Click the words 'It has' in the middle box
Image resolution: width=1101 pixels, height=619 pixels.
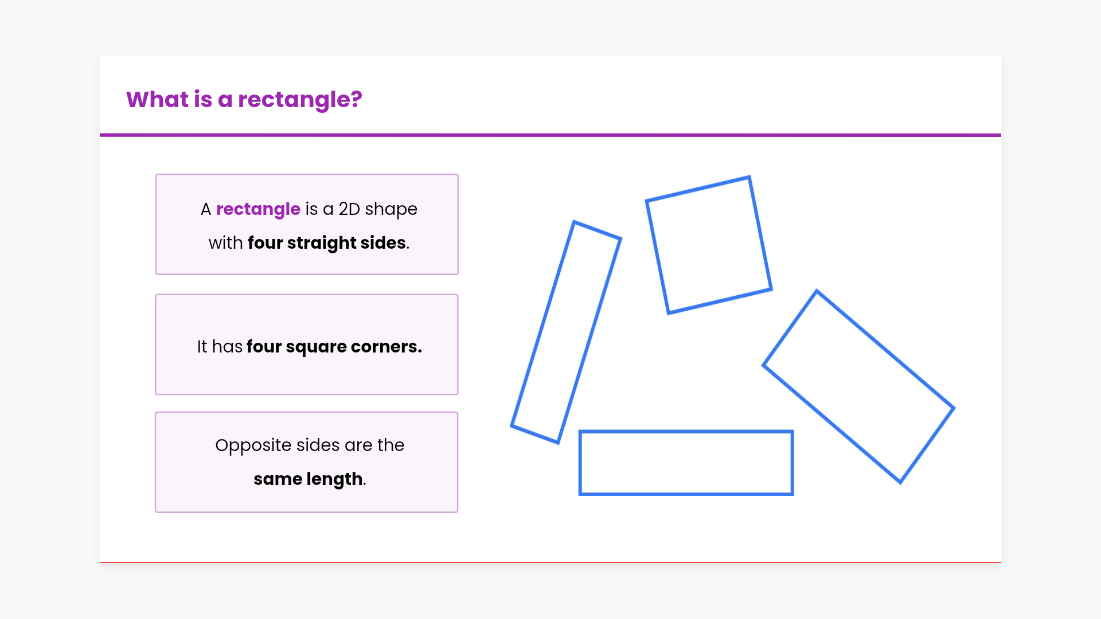(220, 347)
